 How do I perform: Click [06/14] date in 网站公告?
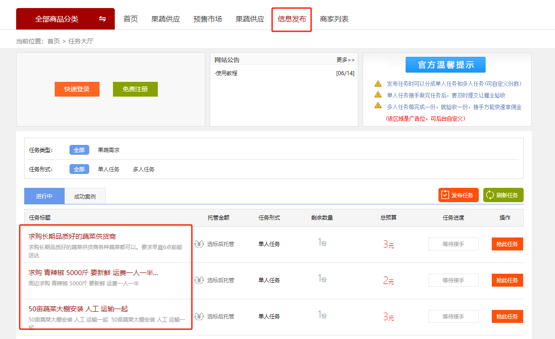pyautogui.click(x=345, y=73)
